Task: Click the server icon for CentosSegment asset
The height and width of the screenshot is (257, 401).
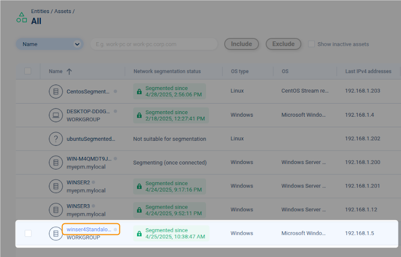Action: click(x=55, y=92)
